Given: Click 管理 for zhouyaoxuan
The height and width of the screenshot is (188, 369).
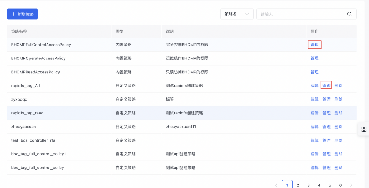Looking at the screenshot, I should click(326, 127).
